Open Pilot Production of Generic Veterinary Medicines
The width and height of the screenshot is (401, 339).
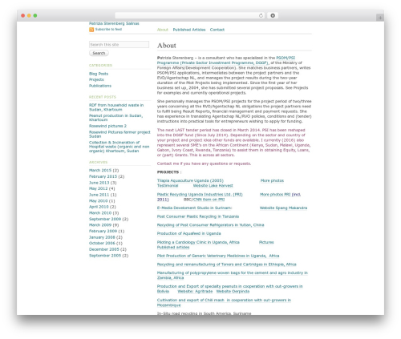(218, 256)
